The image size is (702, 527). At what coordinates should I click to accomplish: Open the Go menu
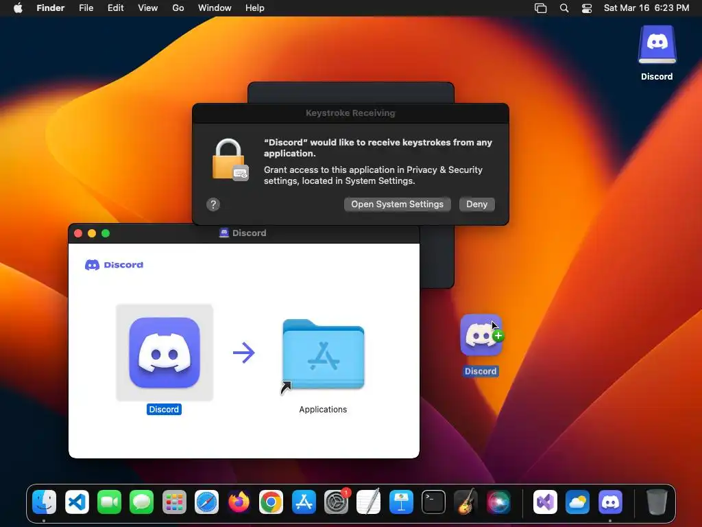tap(178, 8)
